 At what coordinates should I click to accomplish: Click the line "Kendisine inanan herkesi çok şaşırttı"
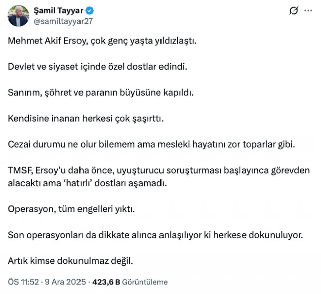pyautogui.click(x=86, y=118)
